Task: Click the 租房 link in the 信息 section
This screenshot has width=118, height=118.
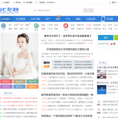Action: pos(56,25)
